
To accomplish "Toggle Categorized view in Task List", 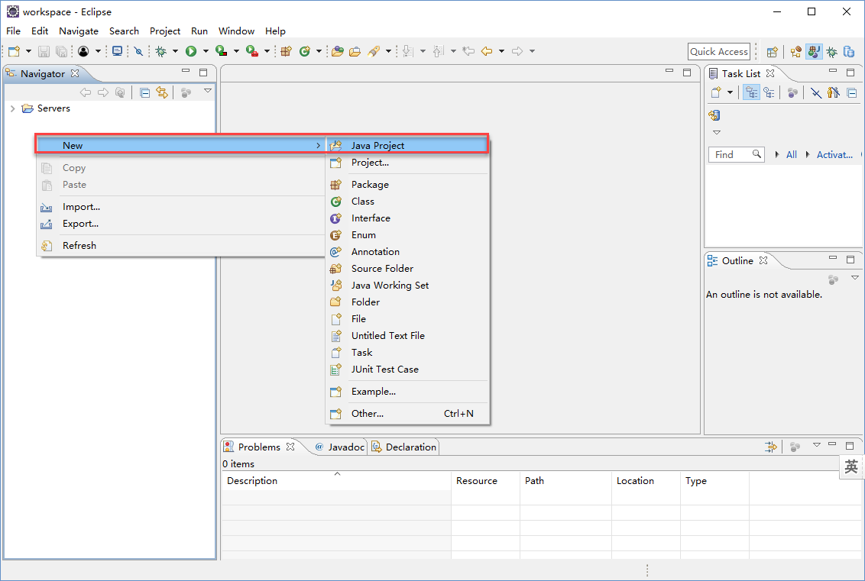I will (x=751, y=92).
